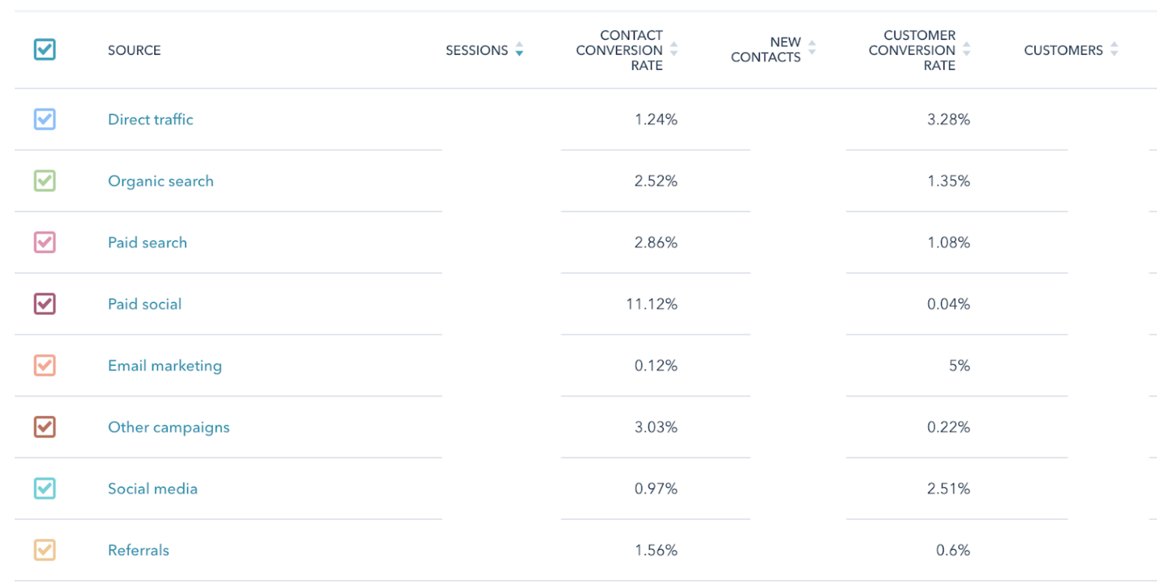Toggle the Direct traffic row checkbox
The width and height of the screenshot is (1157, 583).
point(43,119)
